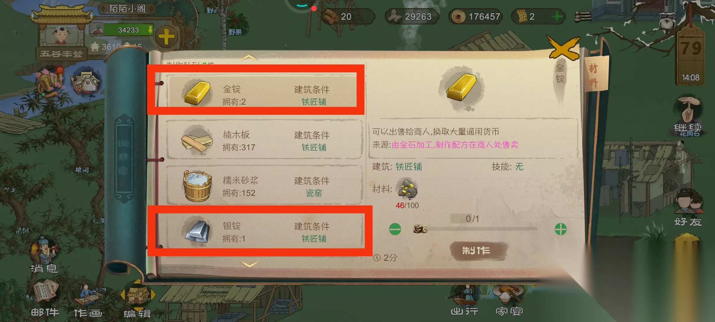Image resolution: width=715 pixels, height=322 pixels.
Task: Tap the 继续 continue hand icon
Action: (688, 116)
